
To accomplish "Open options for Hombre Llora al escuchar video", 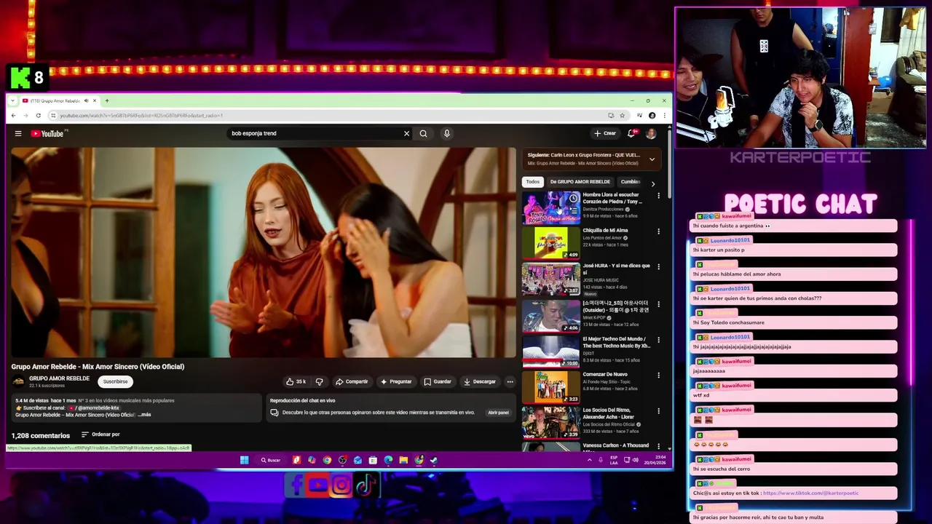I will (658, 196).
